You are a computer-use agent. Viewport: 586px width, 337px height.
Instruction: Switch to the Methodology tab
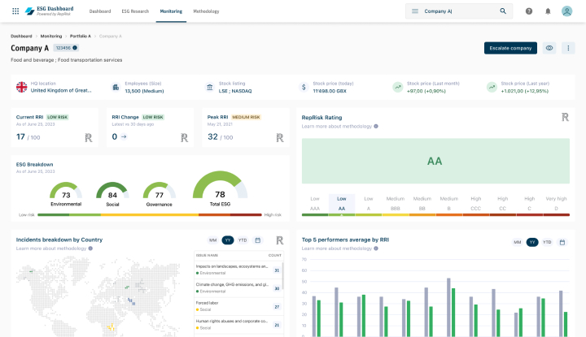point(206,11)
